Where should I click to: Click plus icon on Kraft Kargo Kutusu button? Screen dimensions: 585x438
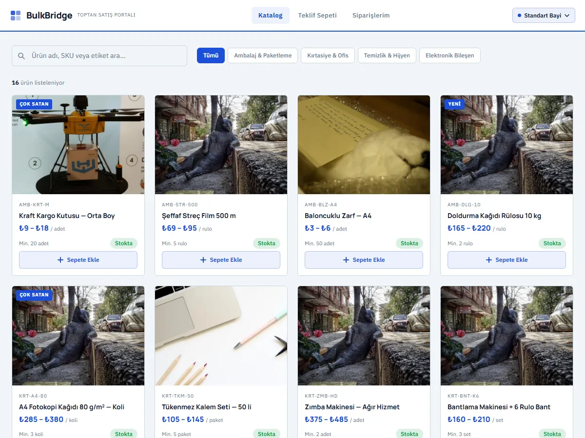tap(60, 260)
